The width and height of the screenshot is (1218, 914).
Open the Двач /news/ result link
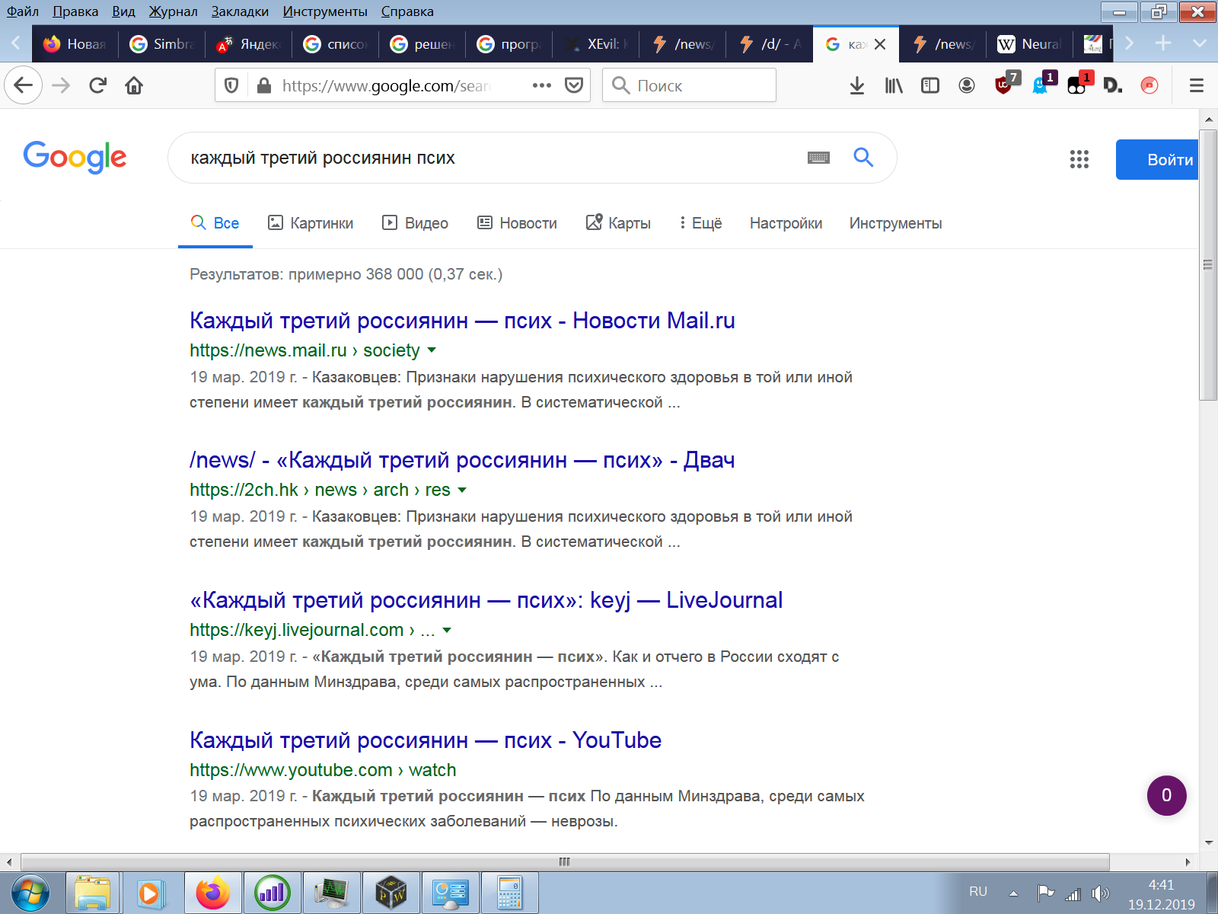click(462, 460)
